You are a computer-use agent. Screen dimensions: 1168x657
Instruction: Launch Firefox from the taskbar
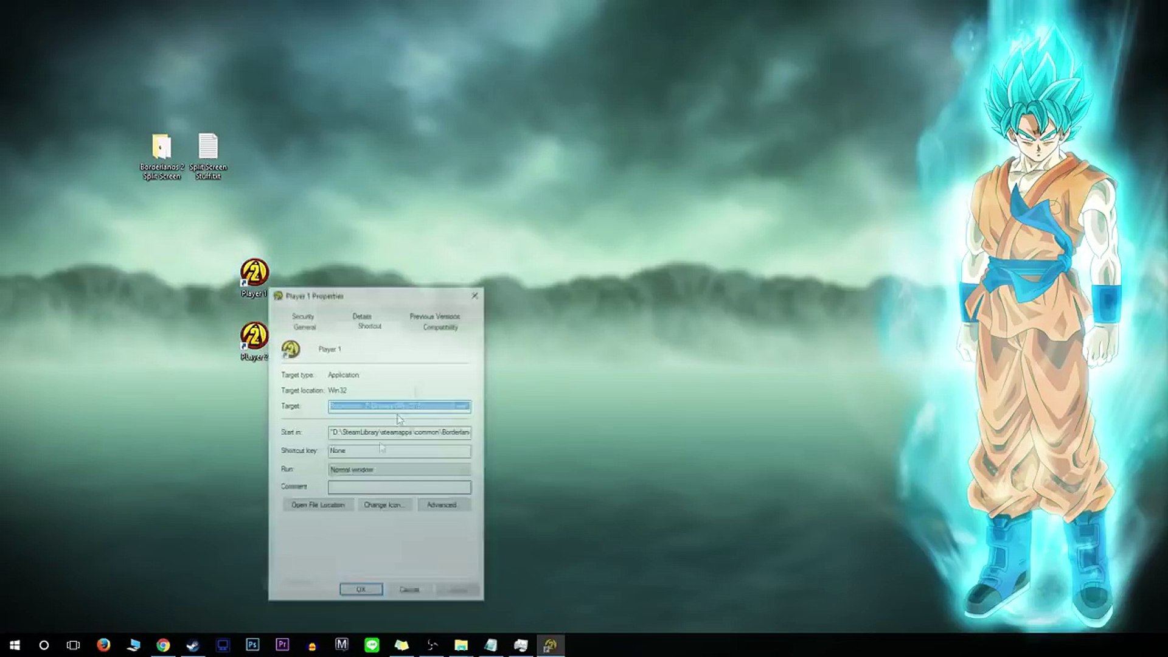(x=103, y=645)
